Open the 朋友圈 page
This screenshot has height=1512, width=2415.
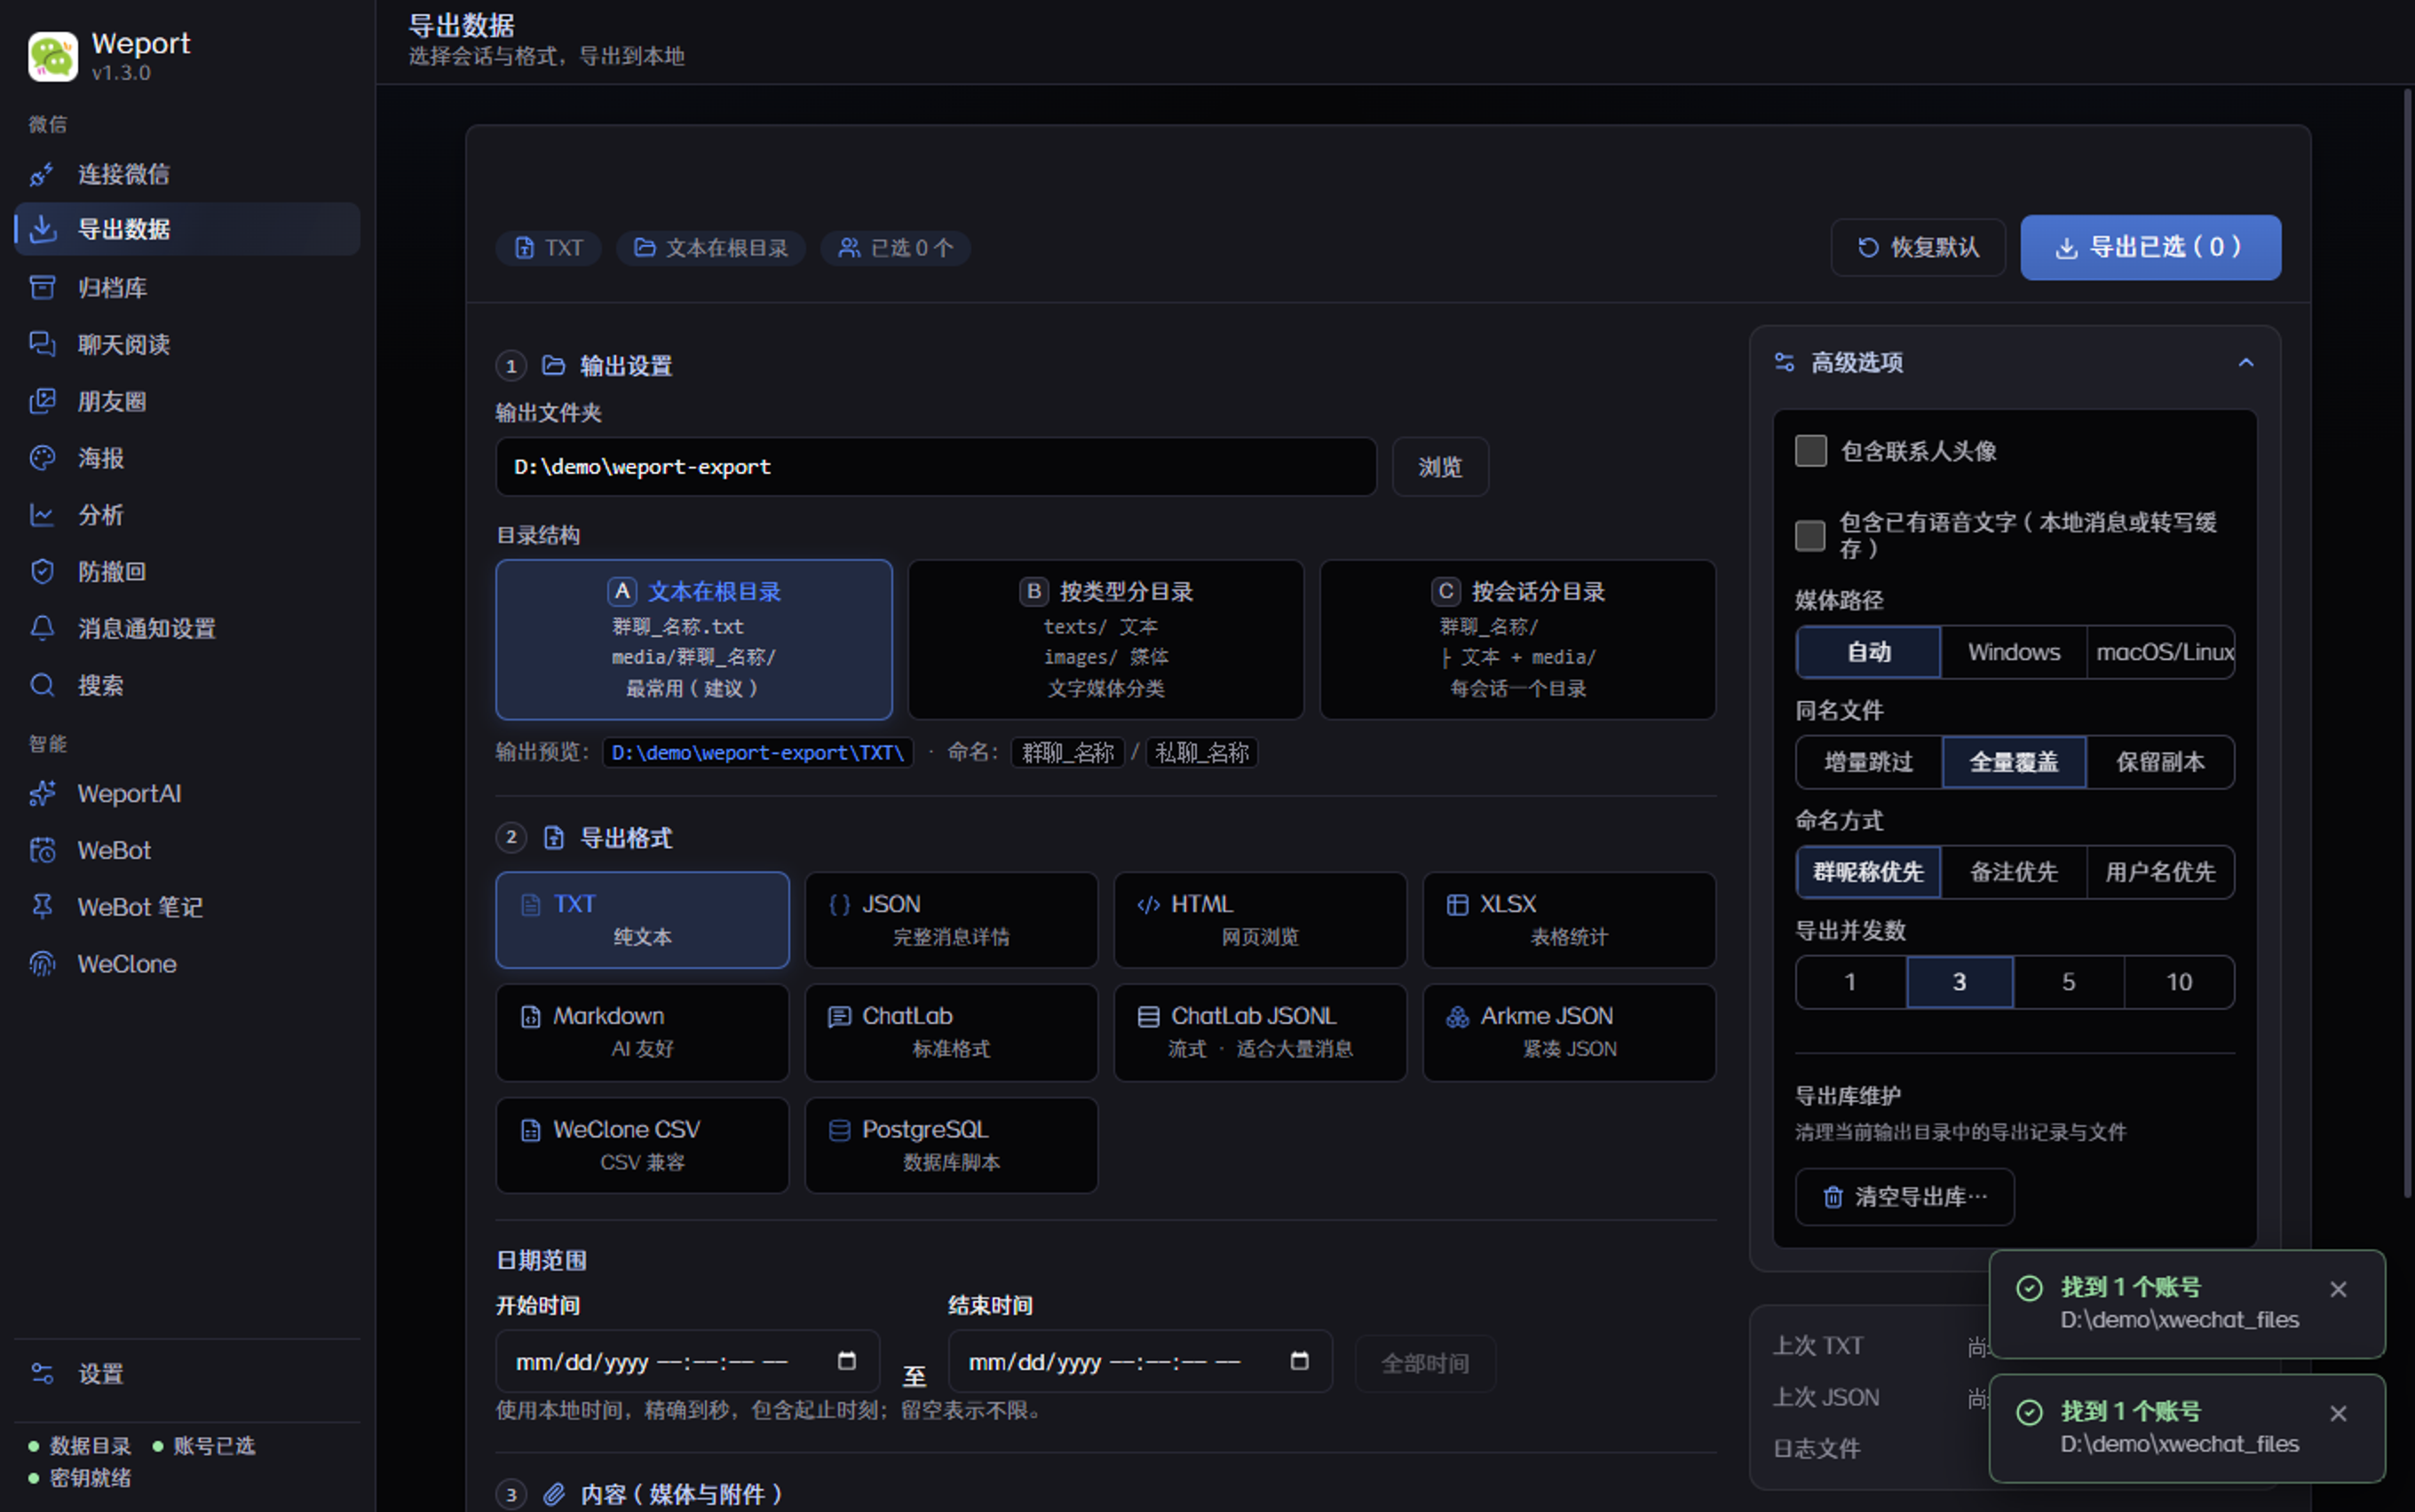(x=187, y=401)
